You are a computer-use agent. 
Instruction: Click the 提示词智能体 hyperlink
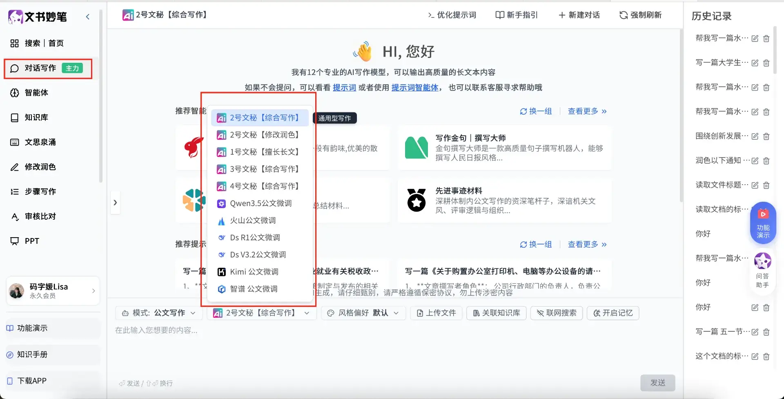coord(414,88)
